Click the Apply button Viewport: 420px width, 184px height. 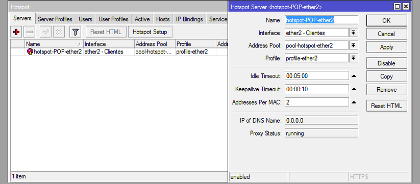[386, 47]
